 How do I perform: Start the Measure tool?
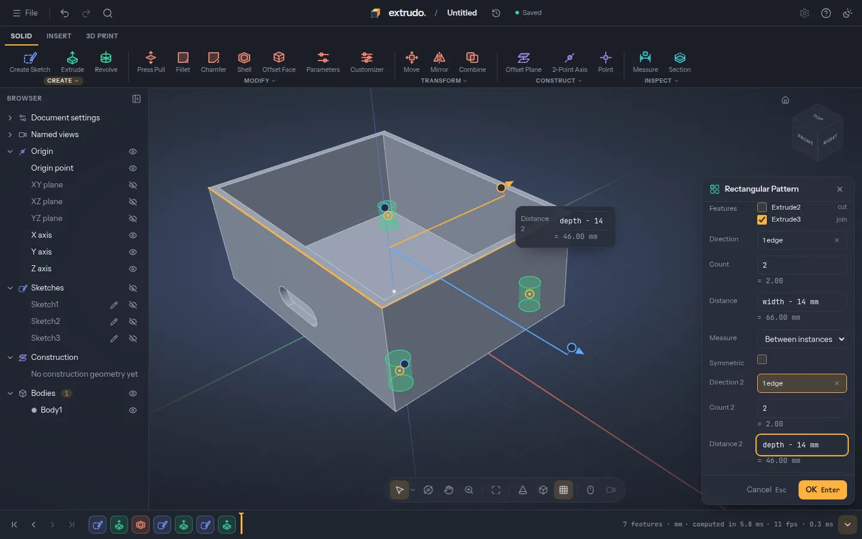tap(645, 62)
